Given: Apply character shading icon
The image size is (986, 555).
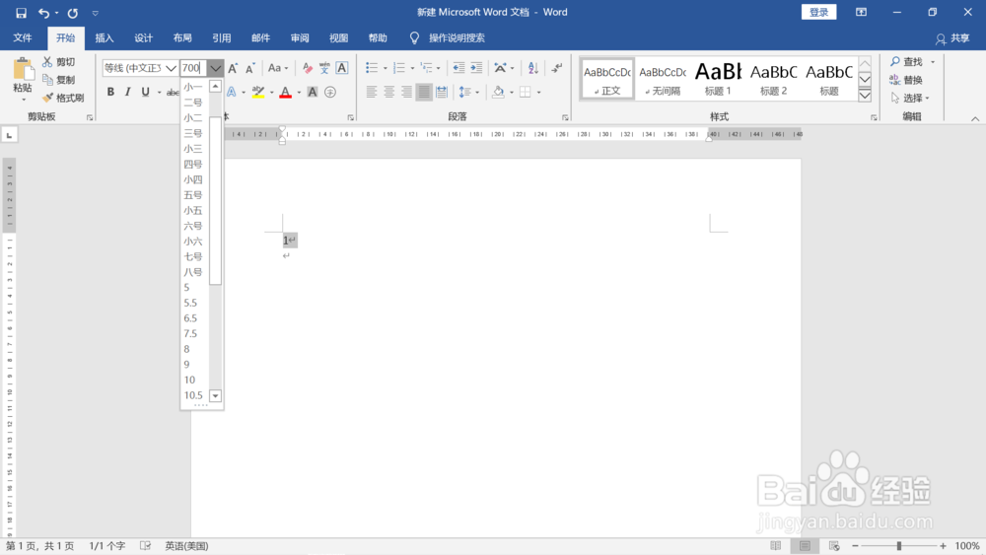Looking at the screenshot, I should point(312,93).
